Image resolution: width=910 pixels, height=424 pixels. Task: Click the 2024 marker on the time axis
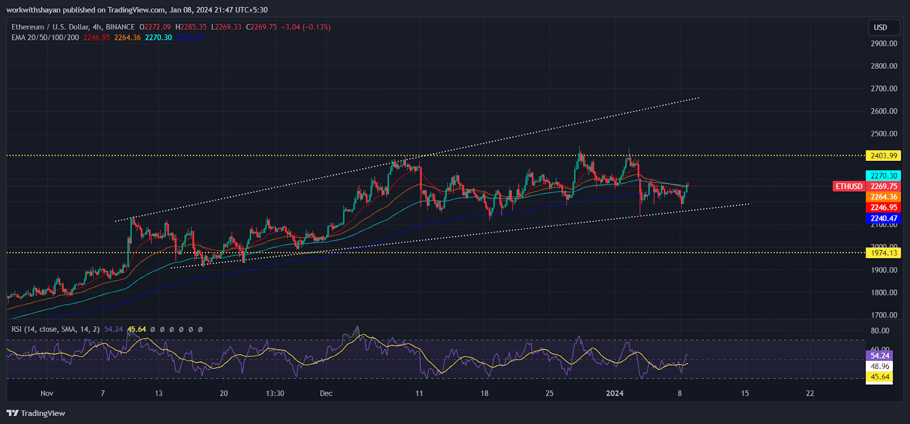[x=615, y=393]
